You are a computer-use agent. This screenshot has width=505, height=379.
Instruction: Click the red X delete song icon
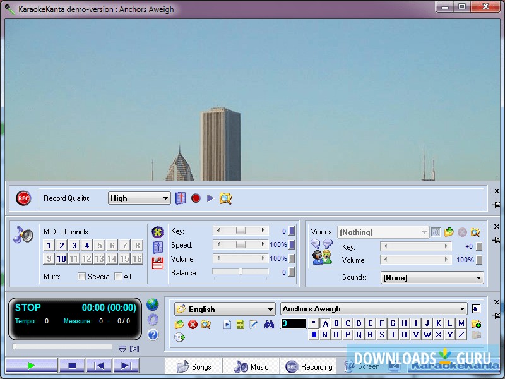click(193, 324)
